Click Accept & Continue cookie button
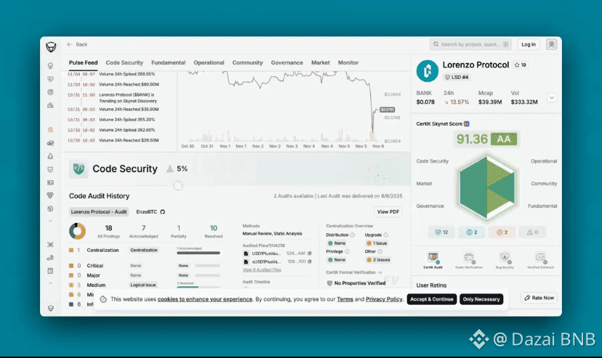The width and height of the screenshot is (602, 358). click(x=432, y=299)
